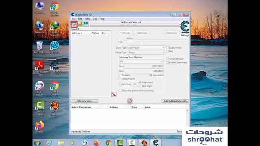The image size is (260, 146).
Task: Open the Help menu
Action: coord(102,19)
